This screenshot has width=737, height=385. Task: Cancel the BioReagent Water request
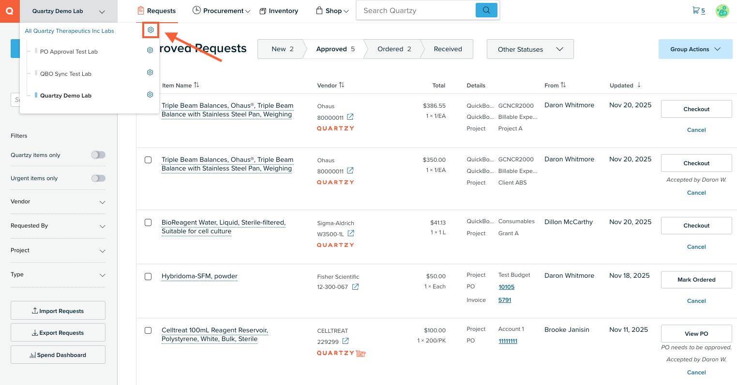point(696,247)
